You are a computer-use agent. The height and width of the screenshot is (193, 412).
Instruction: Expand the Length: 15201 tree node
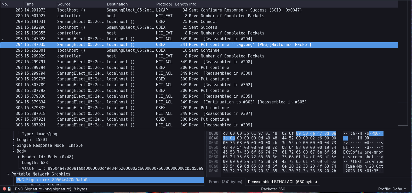point(13,140)
